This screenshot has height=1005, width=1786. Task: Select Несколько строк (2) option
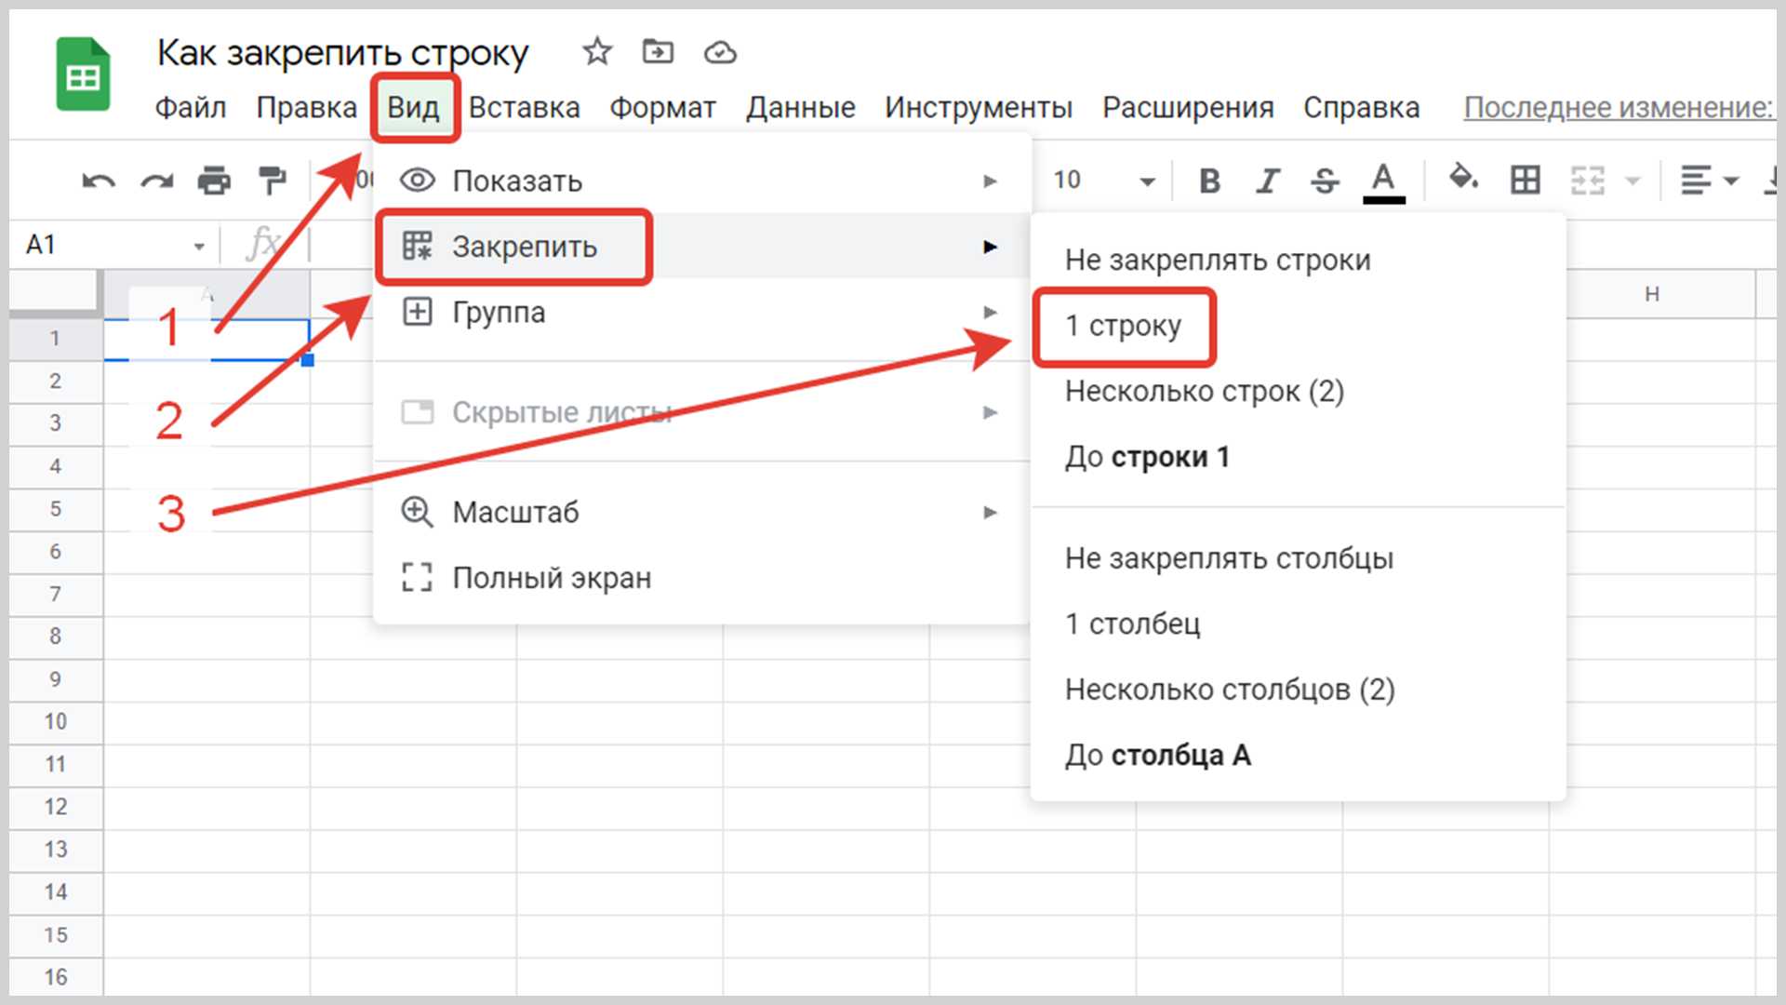coord(1298,391)
